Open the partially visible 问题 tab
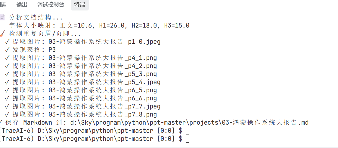338x148 pixels. coord(3,4)
